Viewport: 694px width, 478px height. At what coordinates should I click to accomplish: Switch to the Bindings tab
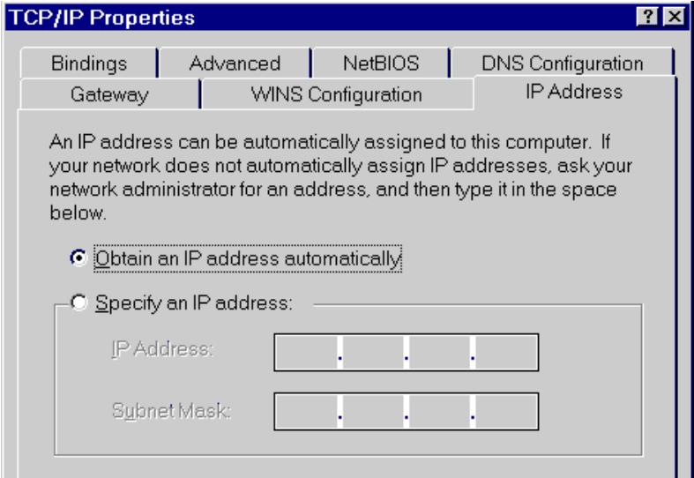click(88, 63)
